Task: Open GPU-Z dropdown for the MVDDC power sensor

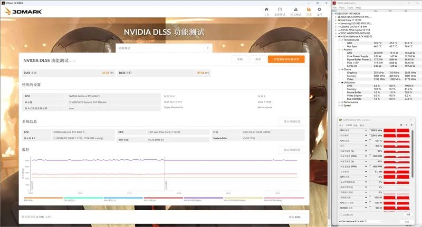Action: point(366,208)
